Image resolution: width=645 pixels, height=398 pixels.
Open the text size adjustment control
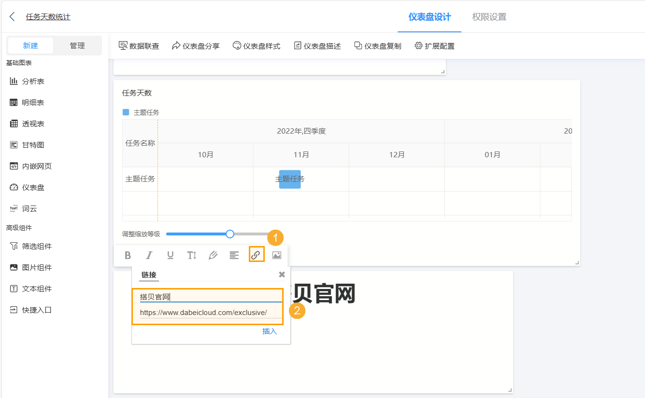coord(191,255)
